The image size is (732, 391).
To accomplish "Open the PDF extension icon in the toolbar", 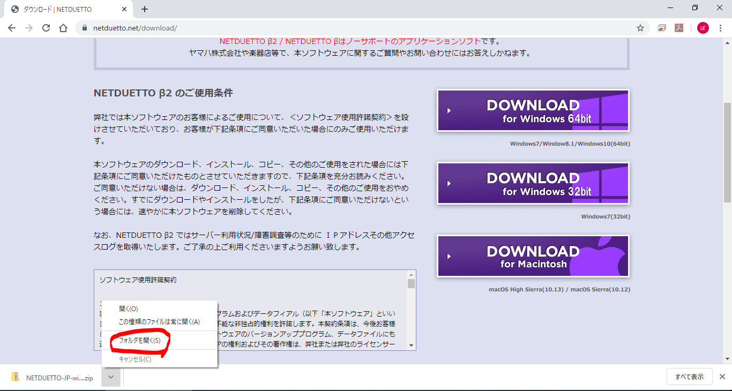I will point(679,28).
